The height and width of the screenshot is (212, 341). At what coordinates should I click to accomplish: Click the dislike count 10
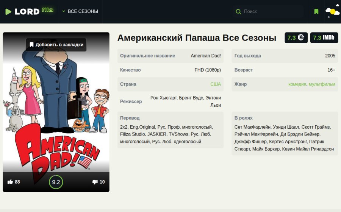click(x=102, y=182)
